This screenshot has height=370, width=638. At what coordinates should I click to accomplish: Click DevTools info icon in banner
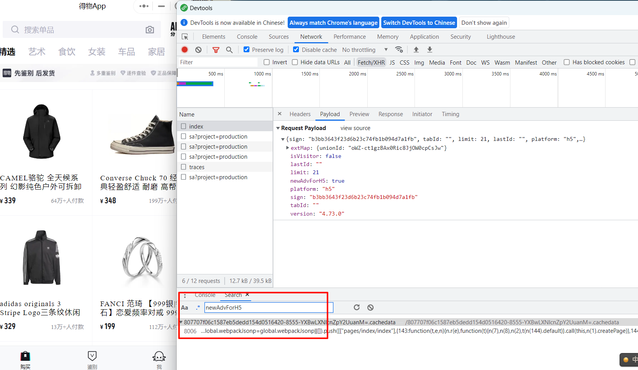[x=184, y=22]
